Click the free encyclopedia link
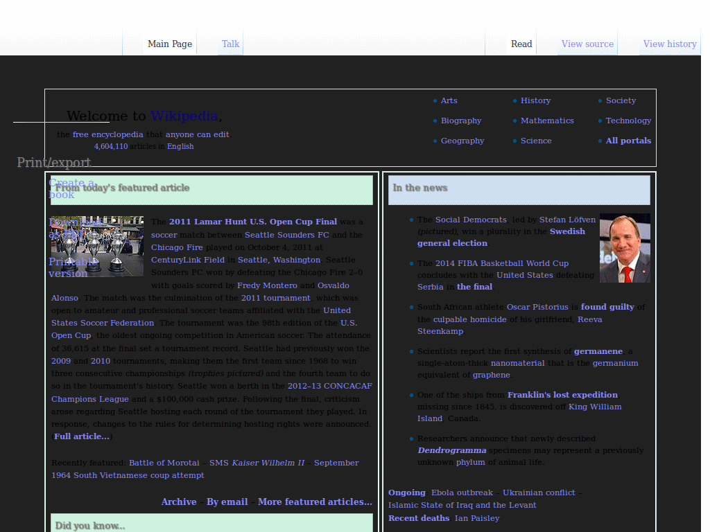Viewport: 710px width, 532px height. click(107, 134)
